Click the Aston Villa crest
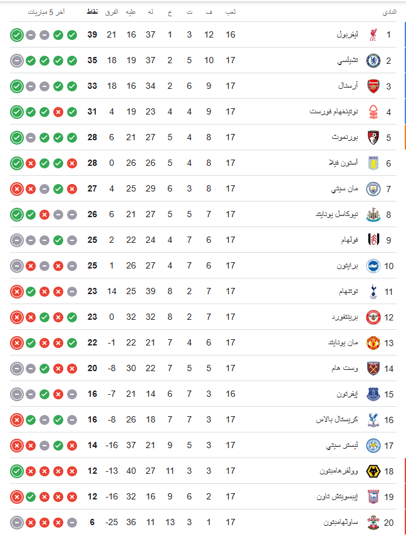 coord(373,163)
